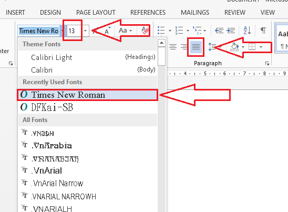Go to the REFERENCES tab
Viewport: 288px width, 212px height.
click(148, 13)
